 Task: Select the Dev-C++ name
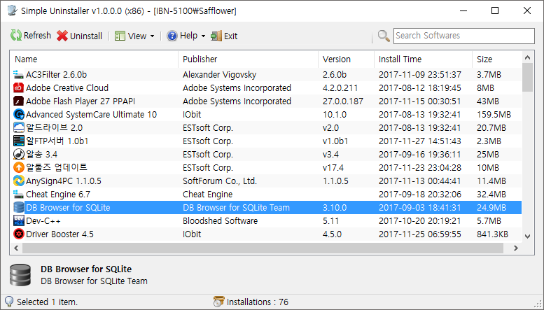coord(43,221)
